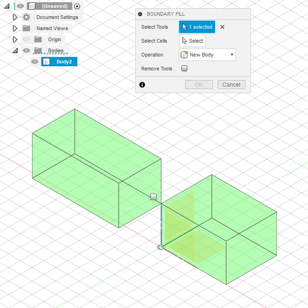Open the Boundary Fill info icon
The height and width of the screenshot is (308, 308).
coord(142,85)
